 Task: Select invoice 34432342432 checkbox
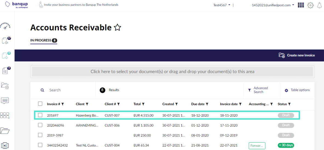coord(40,145)
